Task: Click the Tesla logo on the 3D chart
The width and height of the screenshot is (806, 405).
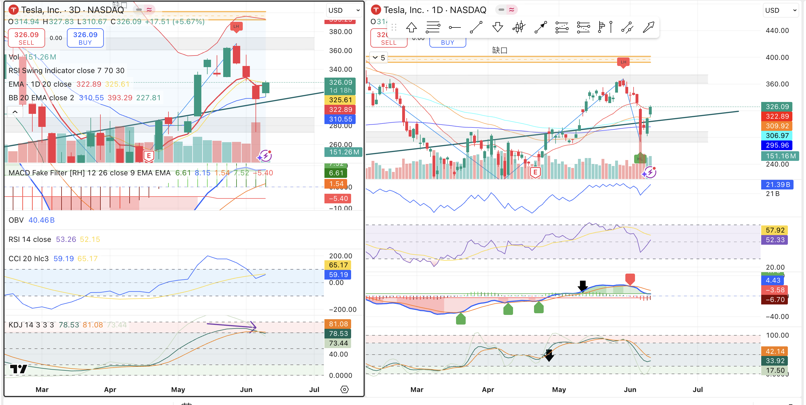Action: tap(13, 10)
